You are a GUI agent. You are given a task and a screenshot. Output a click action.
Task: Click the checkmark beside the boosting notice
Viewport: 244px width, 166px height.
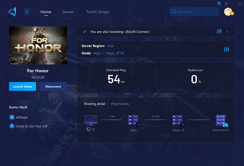pos(84,32)
